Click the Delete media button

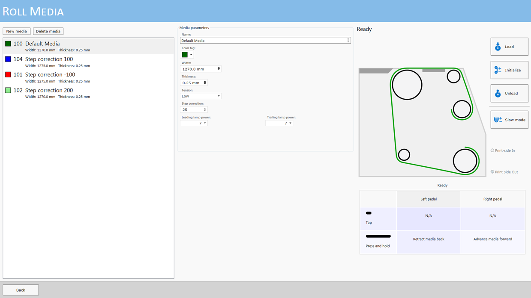tap(48, 31)
